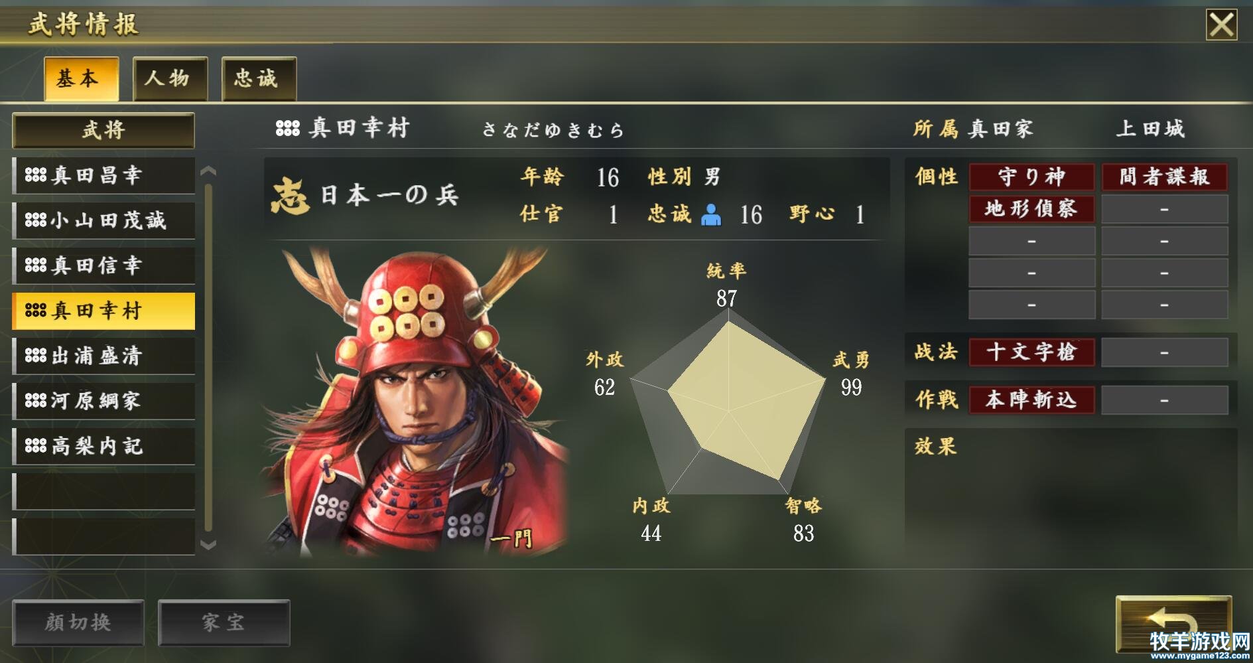The width and height of the screenshot is (1253, 663).
Task: Click the return arrow icon button
Action: (1173, 624)
